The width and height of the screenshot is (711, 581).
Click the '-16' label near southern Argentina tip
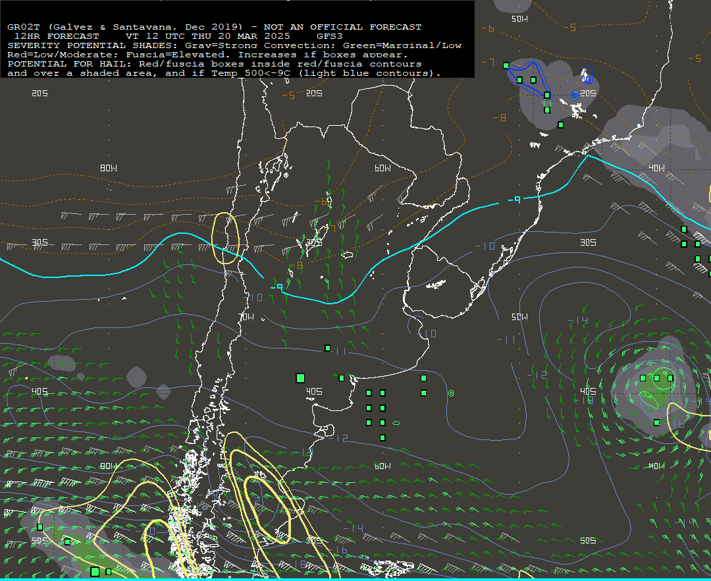338,549
